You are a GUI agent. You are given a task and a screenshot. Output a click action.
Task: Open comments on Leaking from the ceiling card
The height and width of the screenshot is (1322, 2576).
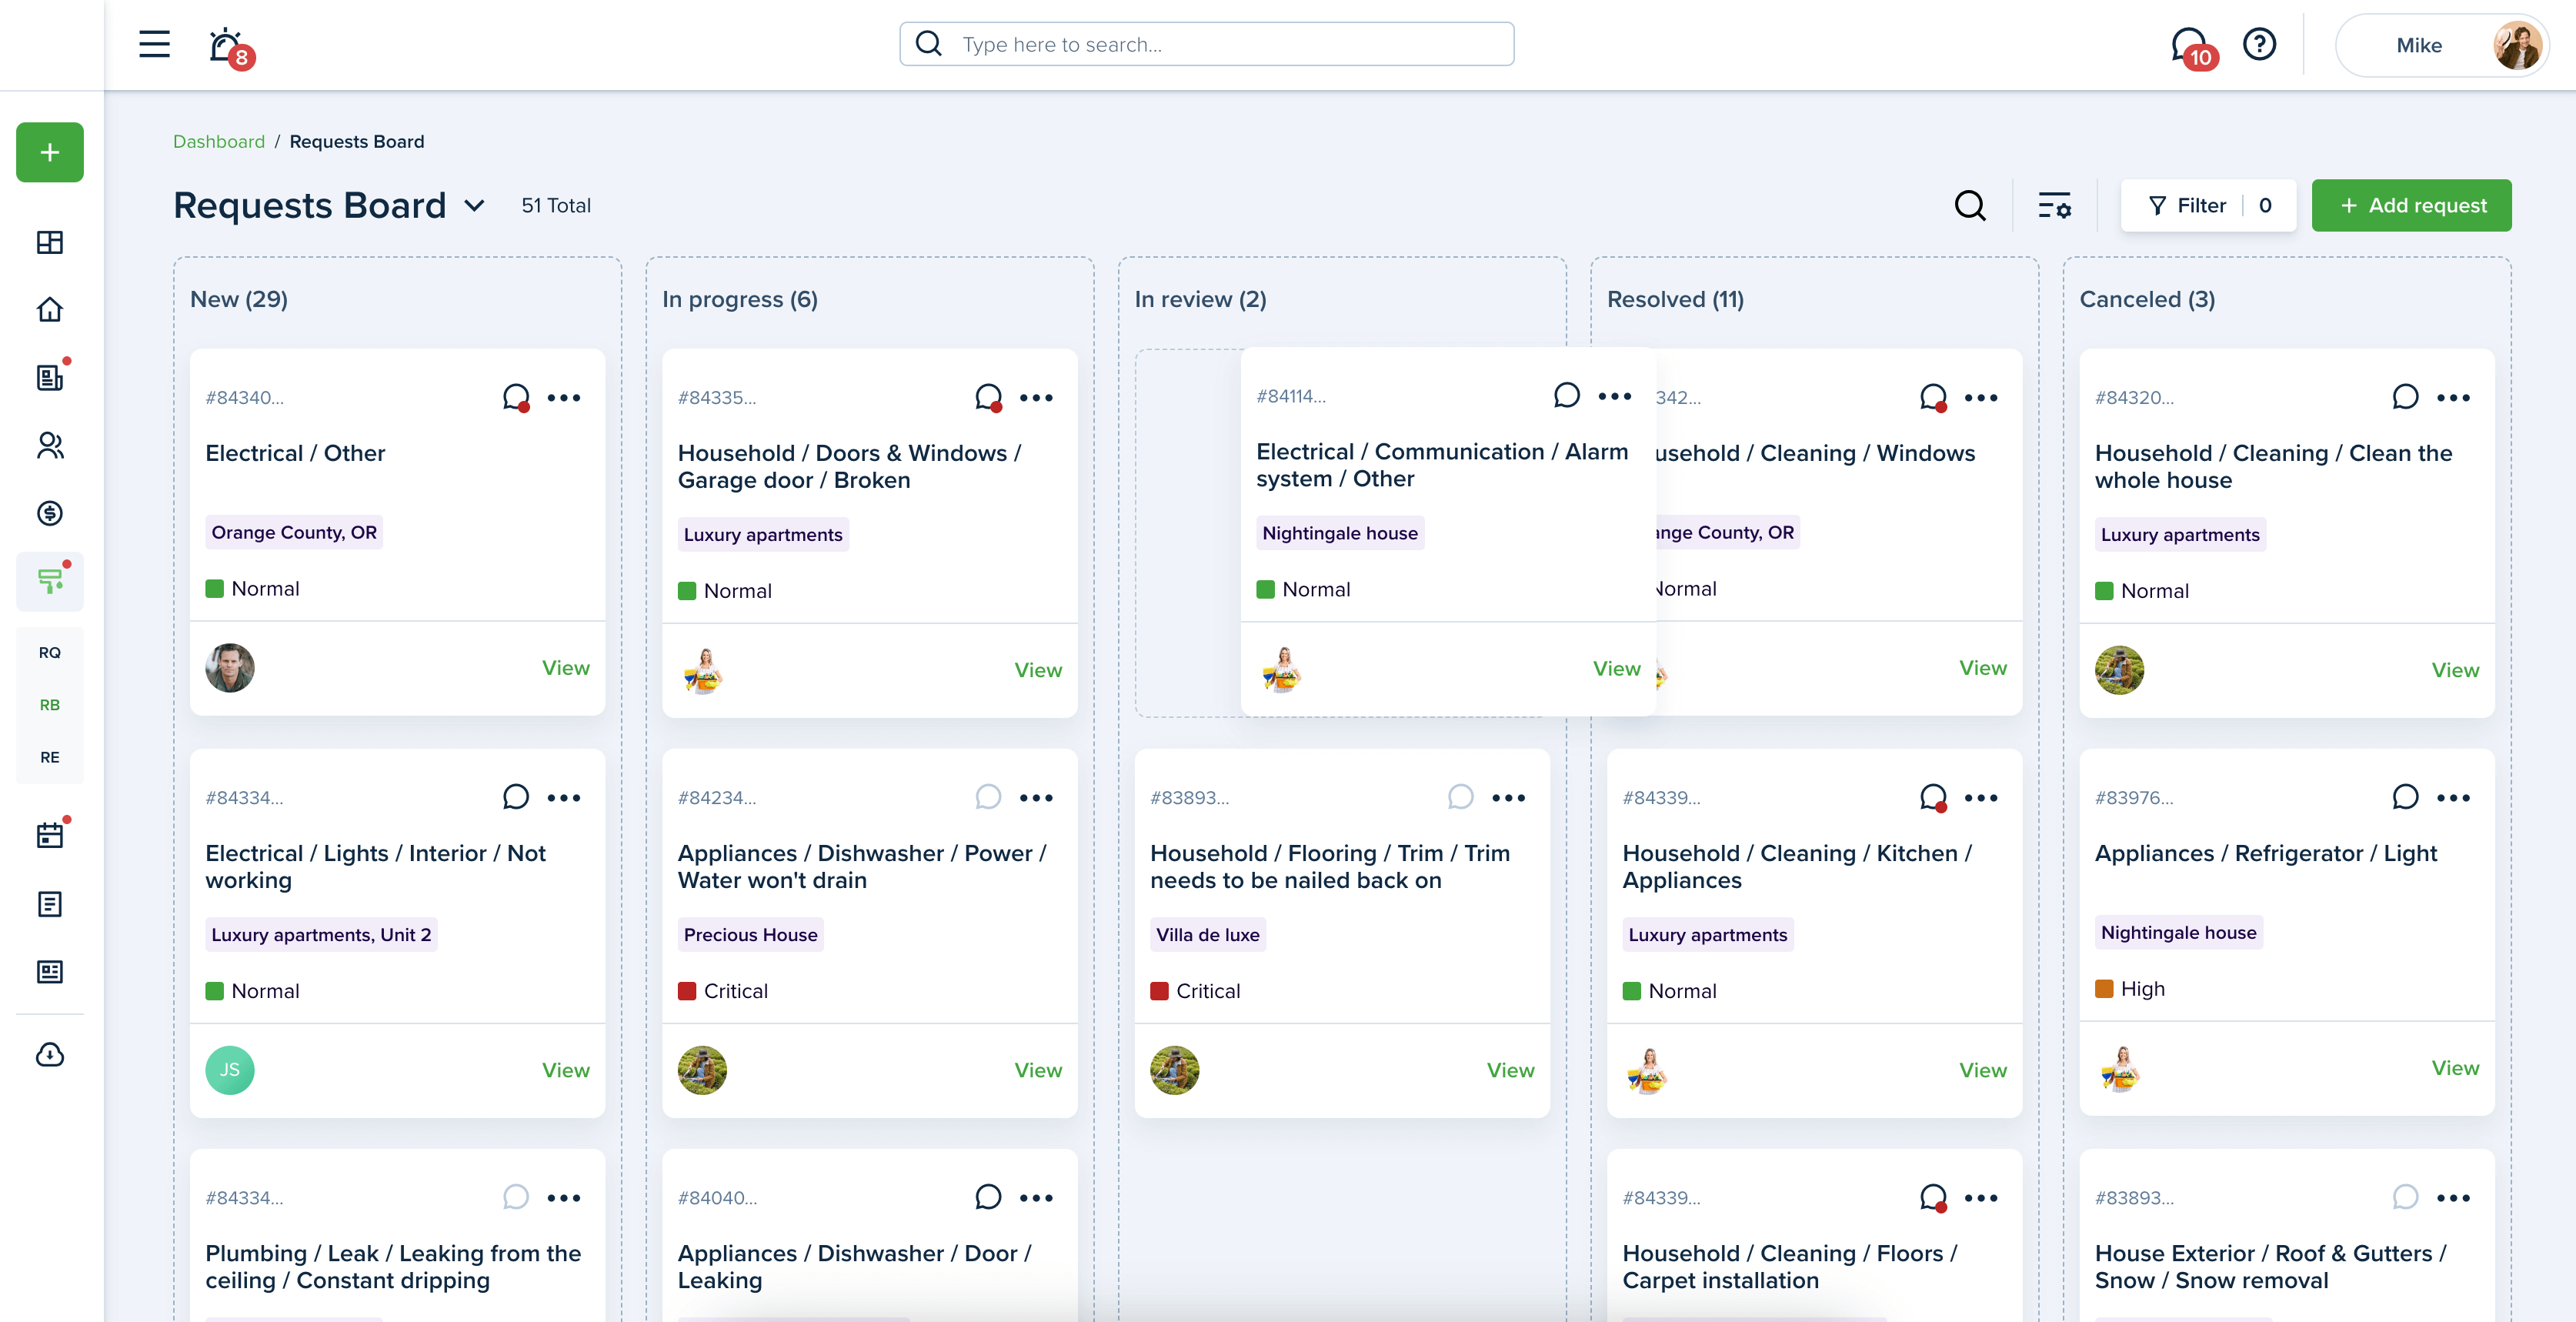click(x=516, y=1197)
